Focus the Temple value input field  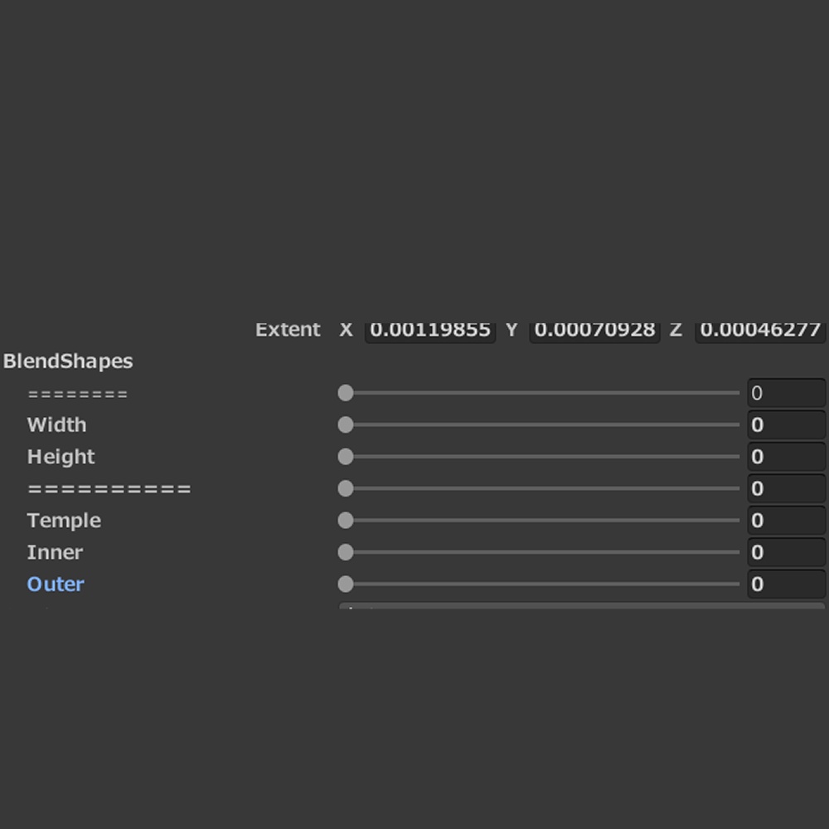coord(785,521)
